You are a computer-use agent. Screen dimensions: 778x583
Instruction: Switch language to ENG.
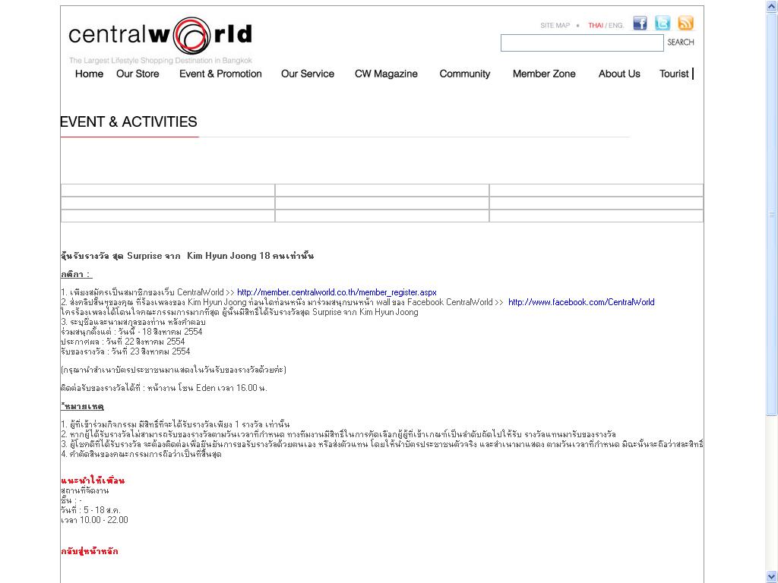616,25
